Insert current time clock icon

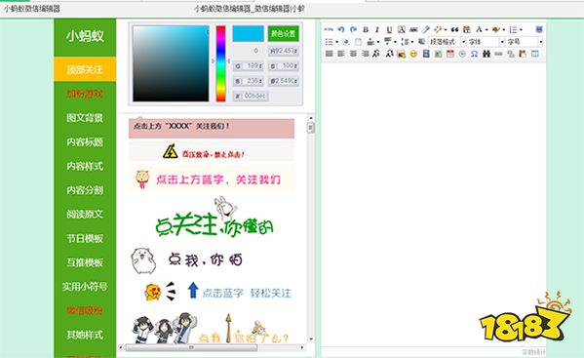click(462, 54)
